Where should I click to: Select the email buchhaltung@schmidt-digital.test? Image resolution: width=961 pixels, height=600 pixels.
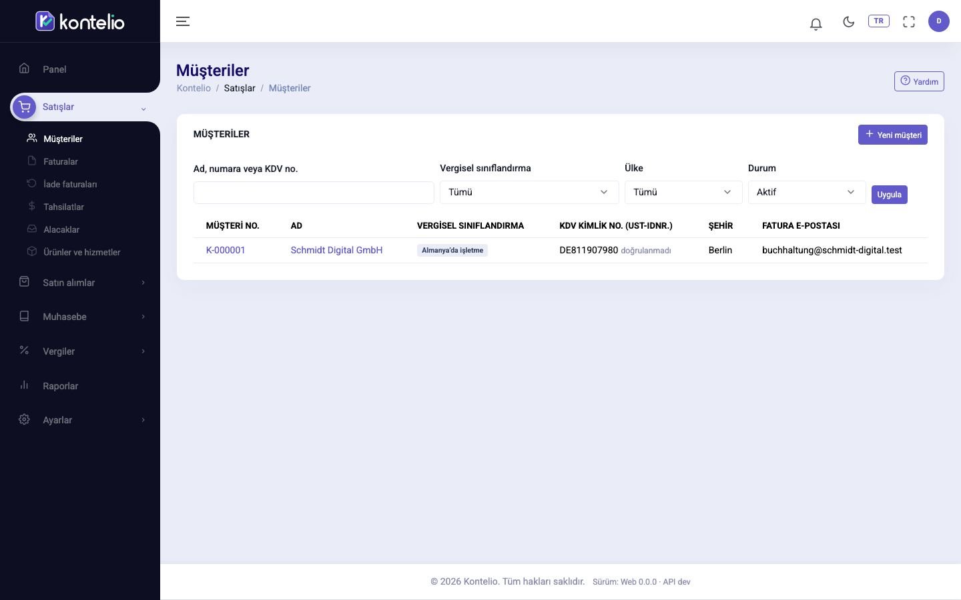[x=832, y=250]
